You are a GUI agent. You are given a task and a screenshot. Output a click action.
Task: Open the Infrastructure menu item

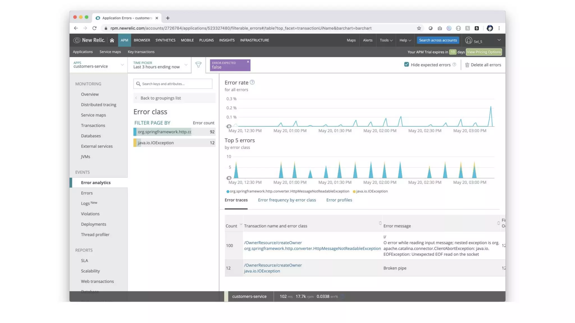pos(254,40)
